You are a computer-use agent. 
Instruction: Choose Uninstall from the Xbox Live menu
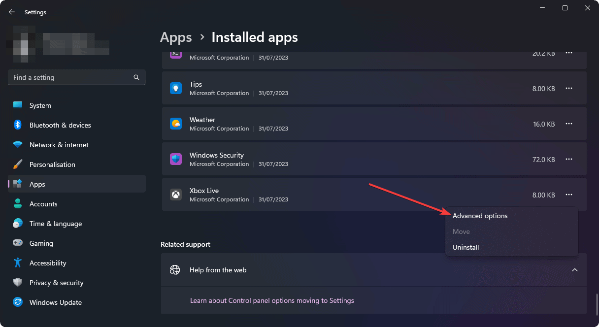coord(466,247)
